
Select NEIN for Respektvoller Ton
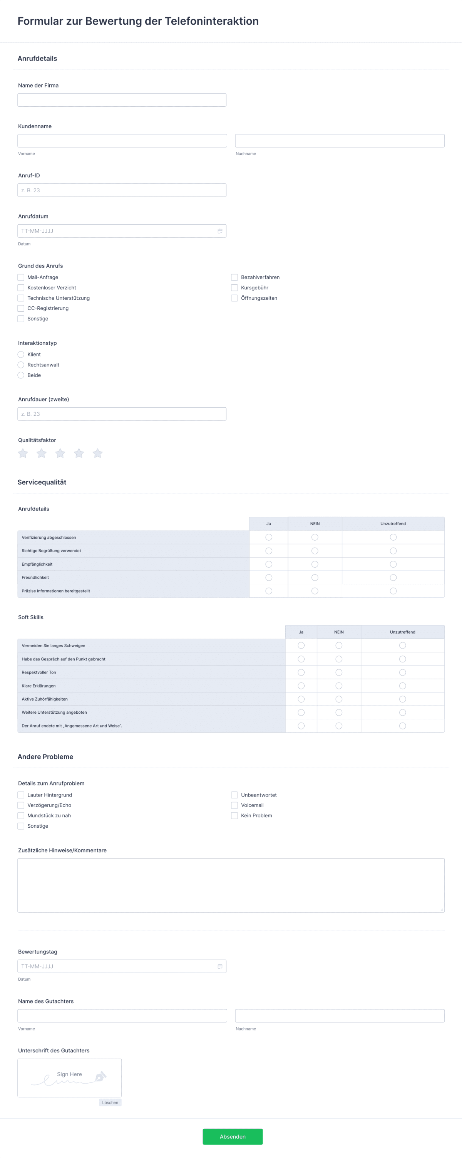[x=338, y=672]
